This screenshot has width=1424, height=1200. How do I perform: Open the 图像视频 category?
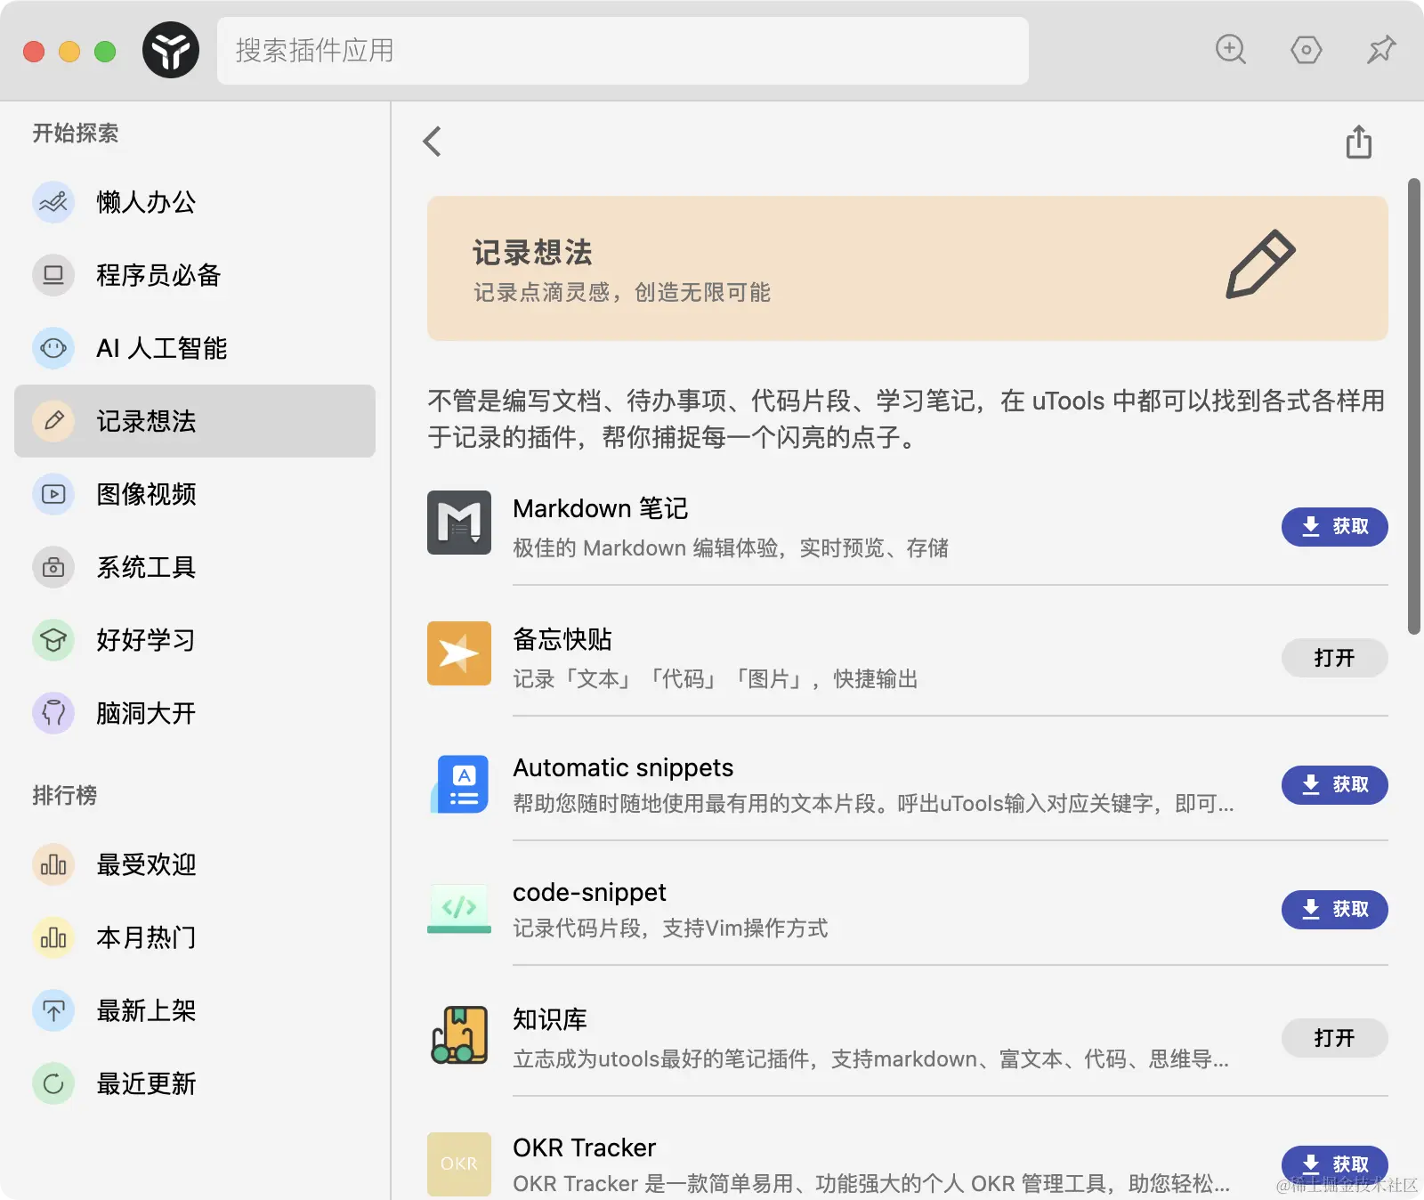[x=195, y=494]
